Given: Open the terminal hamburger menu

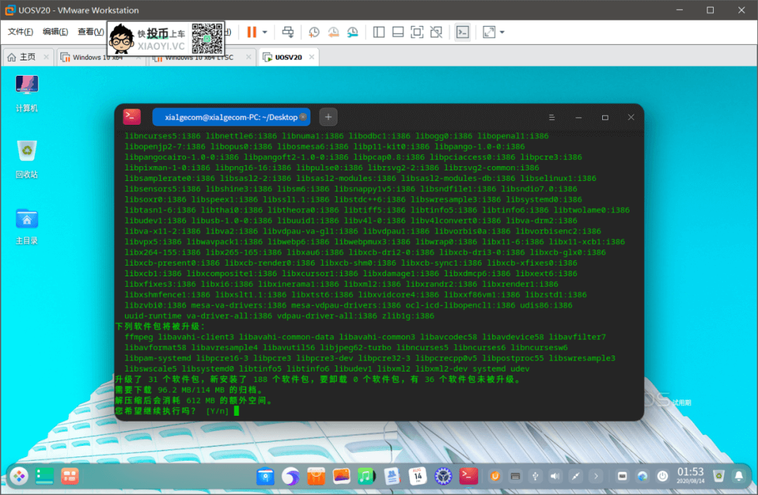Looking at the screenshot, I should [x=552, y=117].
